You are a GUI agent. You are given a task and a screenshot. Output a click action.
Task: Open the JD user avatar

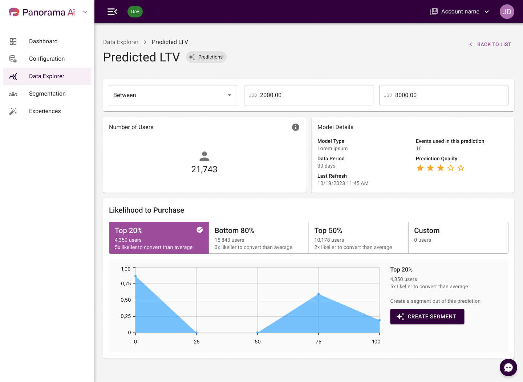click(x=507, y=12)
